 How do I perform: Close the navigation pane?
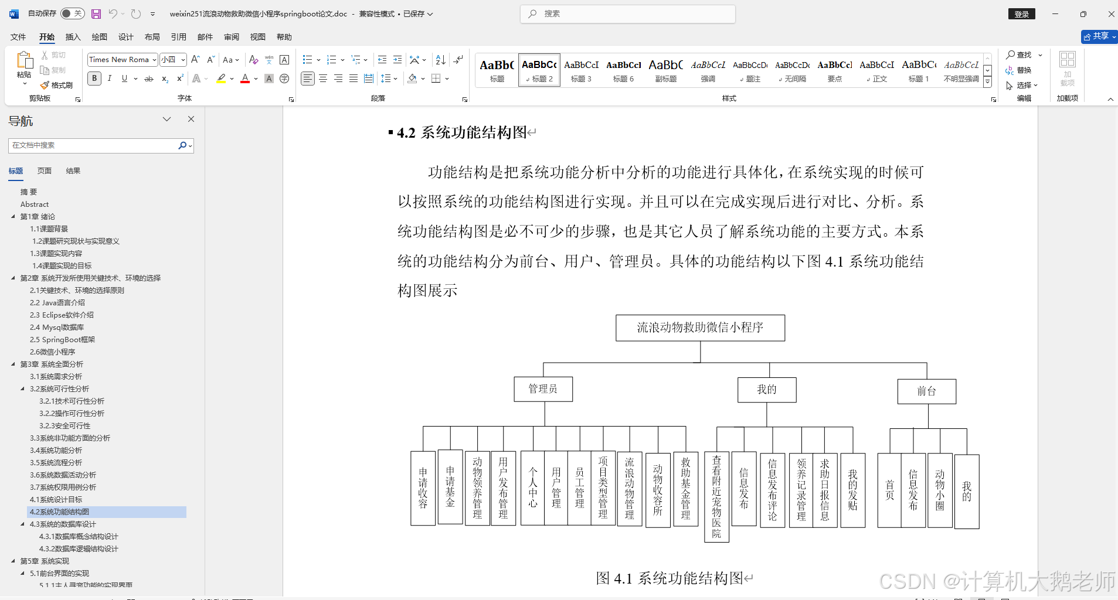(x=191, y=119)
